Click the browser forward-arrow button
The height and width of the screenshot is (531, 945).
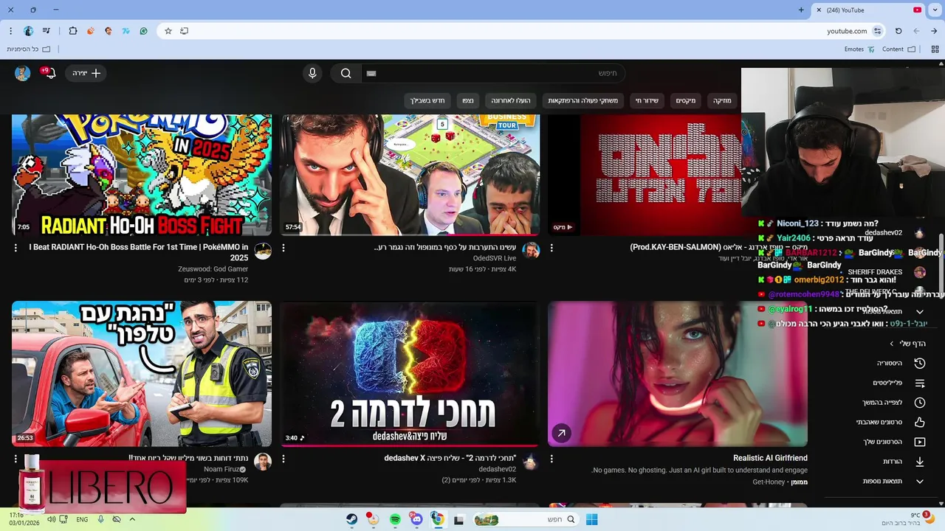pos(934,31)
